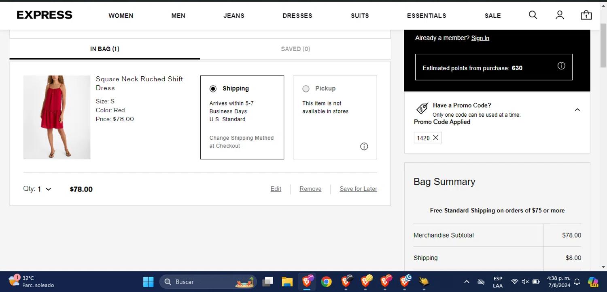Viewport: 607px width, 292px height.
Task: Open File Explorer from taskbar
Action: (287, 281)
